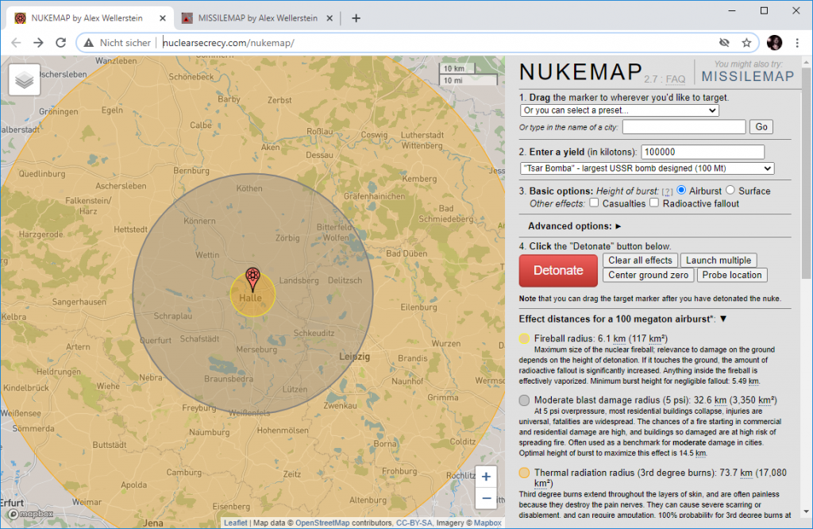Image resolution: width=813 pixels, height=529 pixels.
Task: Check the Radioactive fallout option
Action: [653, 203]
